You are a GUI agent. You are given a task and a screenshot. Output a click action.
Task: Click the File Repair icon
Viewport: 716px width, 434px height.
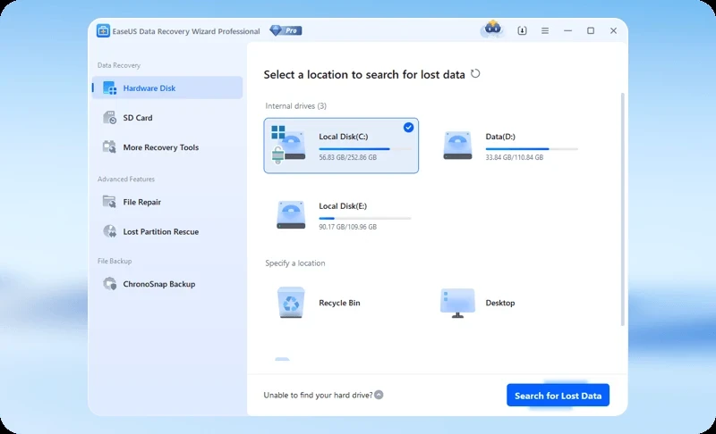[x=109, y=202]
